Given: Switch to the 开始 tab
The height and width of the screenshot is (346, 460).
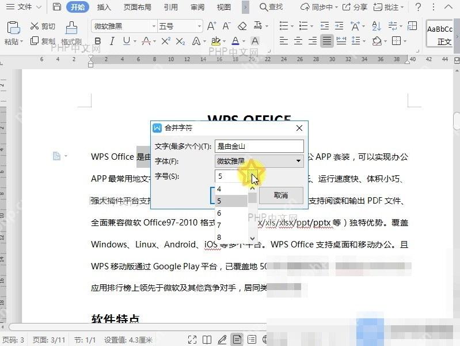Looking at the screenshot, I should click(x=78, y=7).
